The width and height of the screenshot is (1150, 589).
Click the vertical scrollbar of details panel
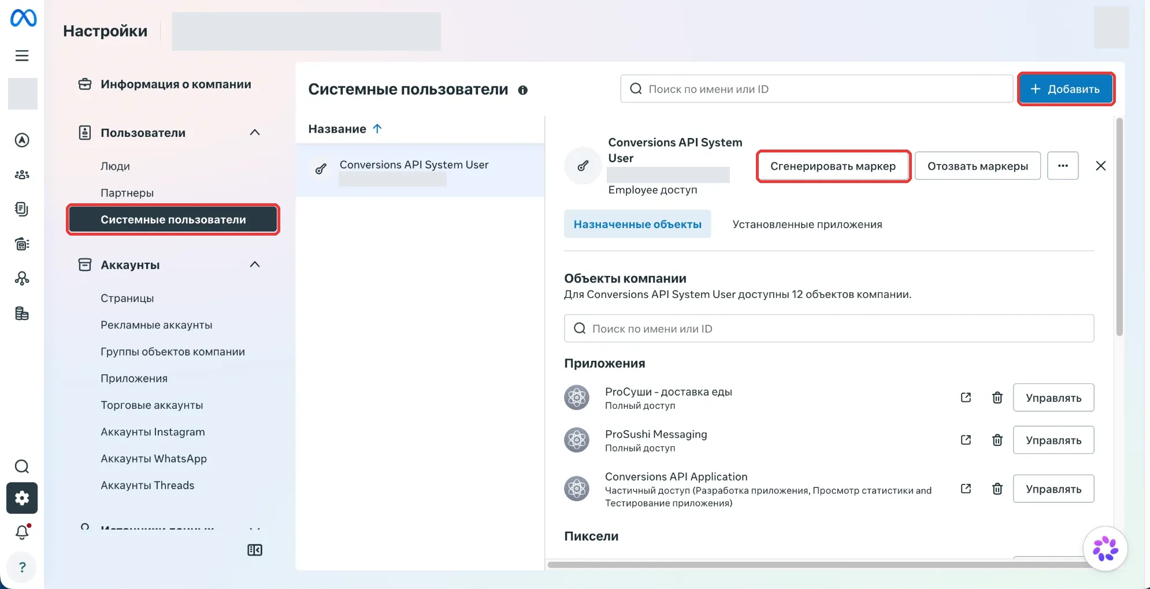[x=1119, y=226]
